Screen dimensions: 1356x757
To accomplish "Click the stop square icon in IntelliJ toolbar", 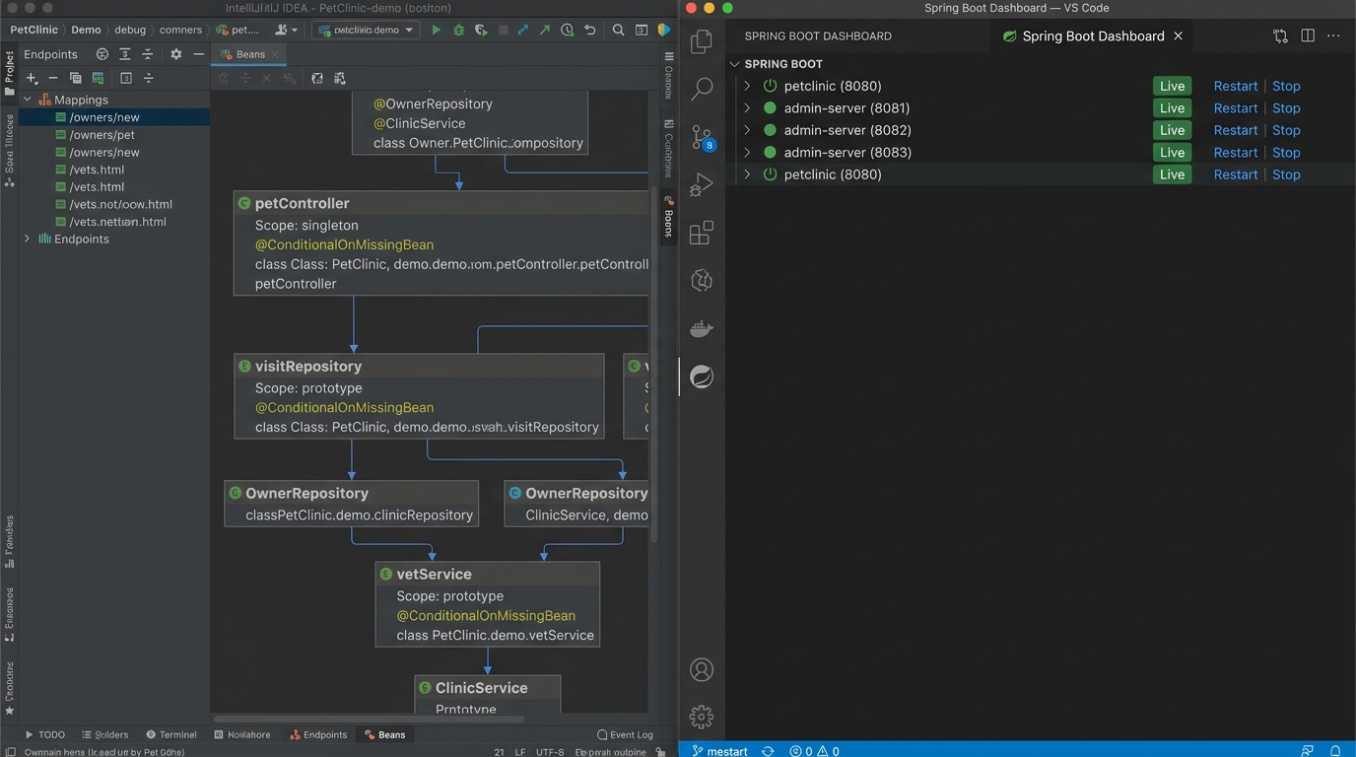I will click(x=504, y=31).
